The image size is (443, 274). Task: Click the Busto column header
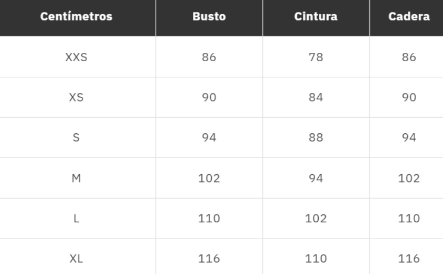(x=209, y=17)
